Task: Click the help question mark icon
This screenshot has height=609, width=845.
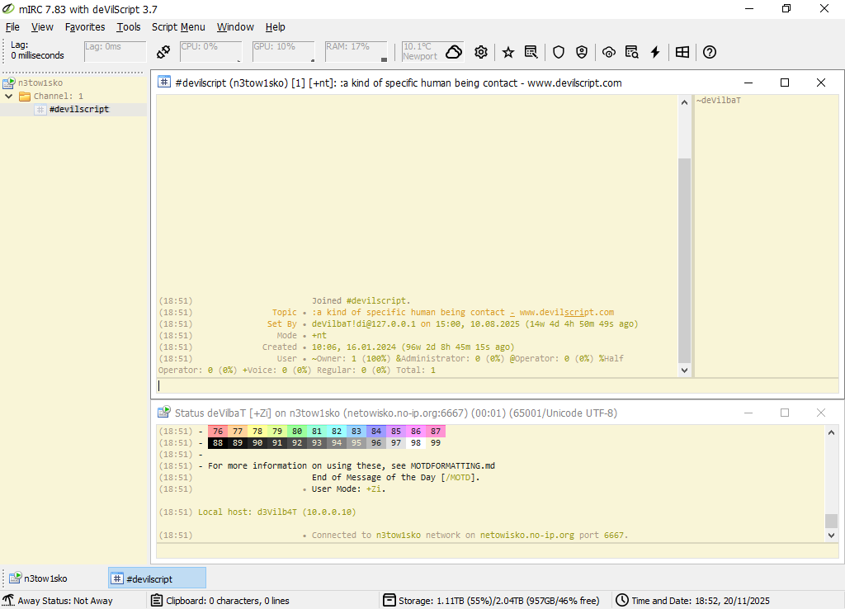Action: point(710,52)
